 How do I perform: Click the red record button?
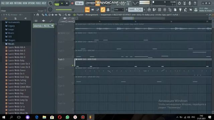pos(72,3)
